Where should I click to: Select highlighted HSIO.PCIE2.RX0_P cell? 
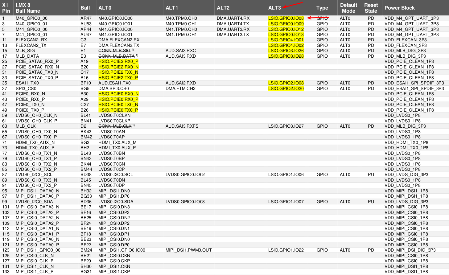(x=118, y=61)
